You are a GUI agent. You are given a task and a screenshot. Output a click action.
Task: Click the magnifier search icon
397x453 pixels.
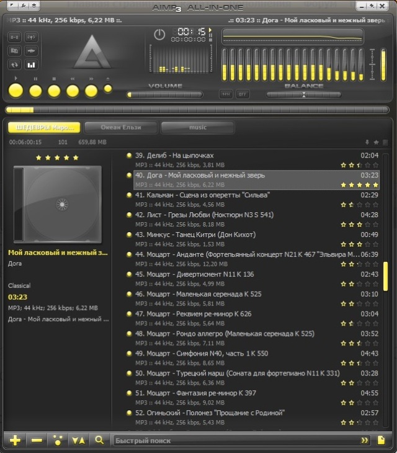coord(99,441)
